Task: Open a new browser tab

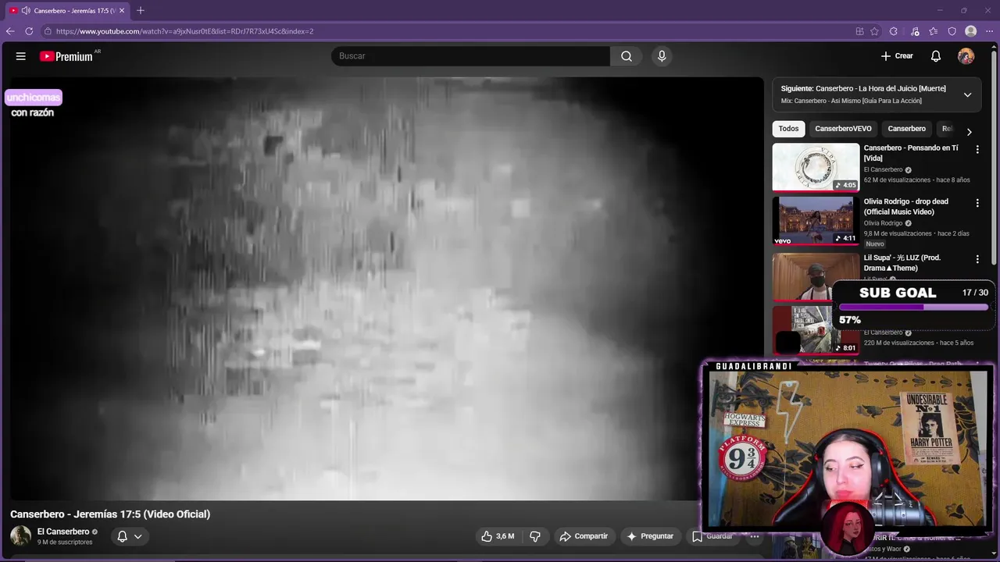Action: coord(141,11)
